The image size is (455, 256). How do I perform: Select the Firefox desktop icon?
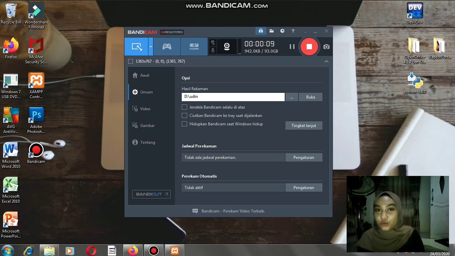[11, 48]
